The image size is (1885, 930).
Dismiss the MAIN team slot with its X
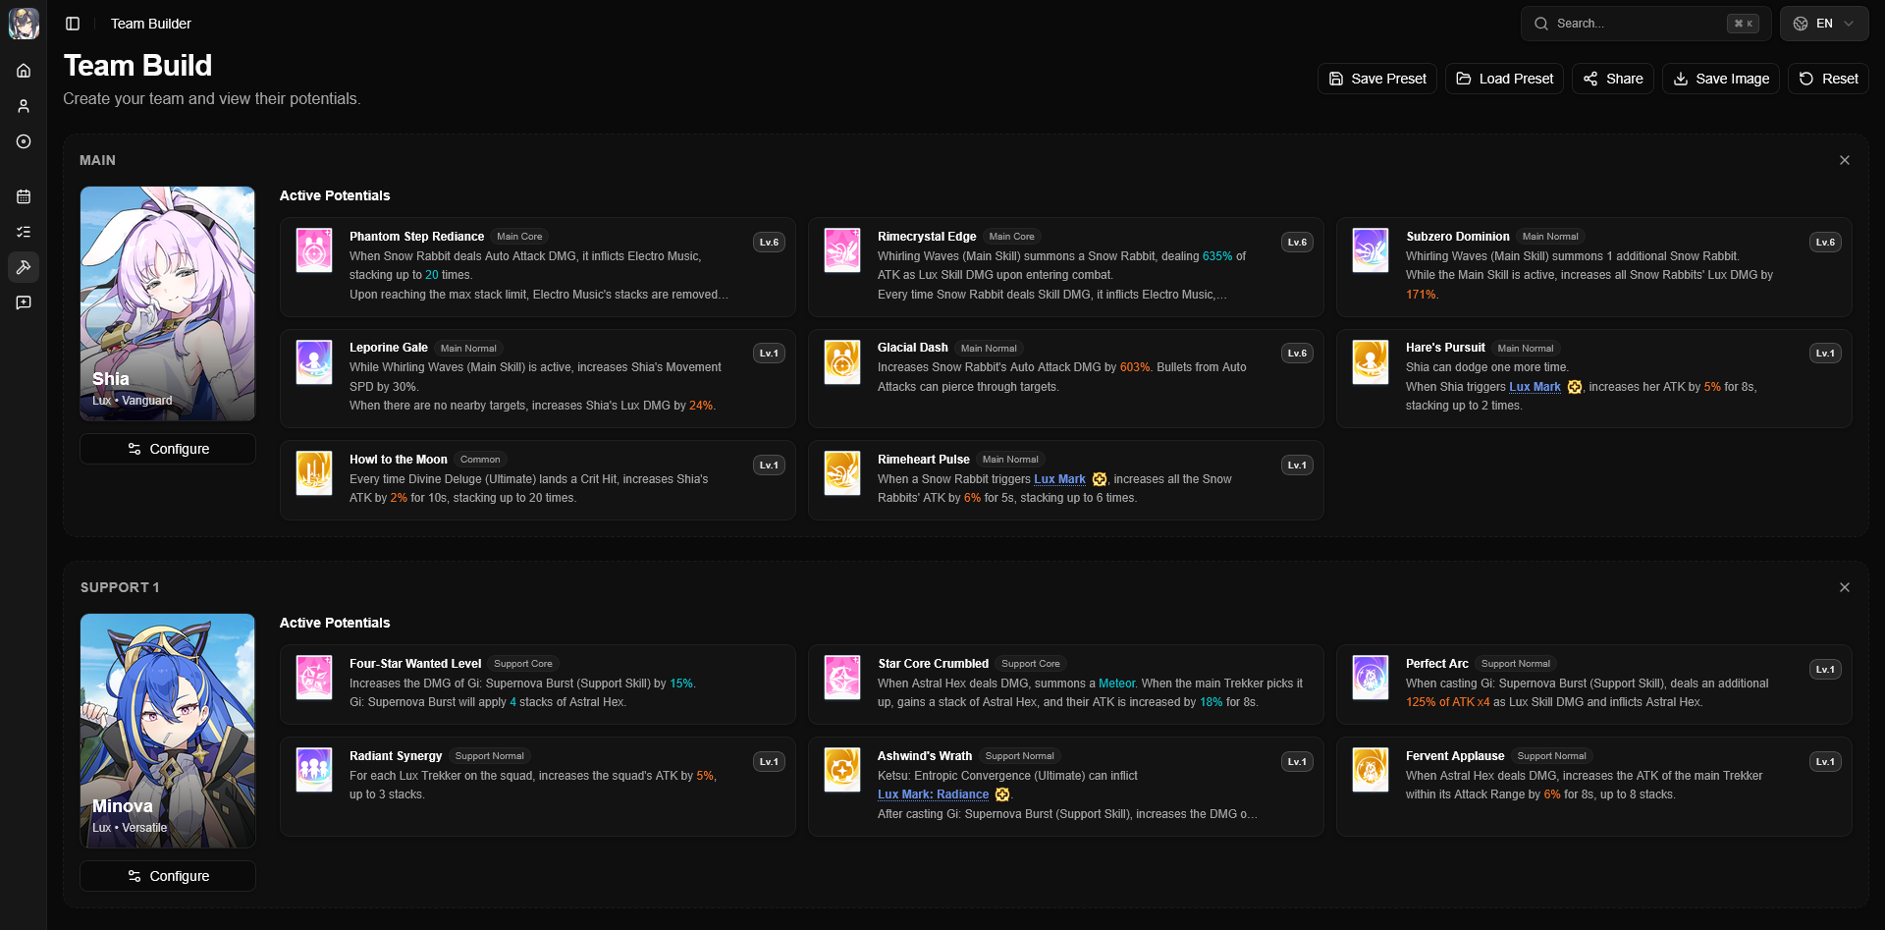point(1844,159)
